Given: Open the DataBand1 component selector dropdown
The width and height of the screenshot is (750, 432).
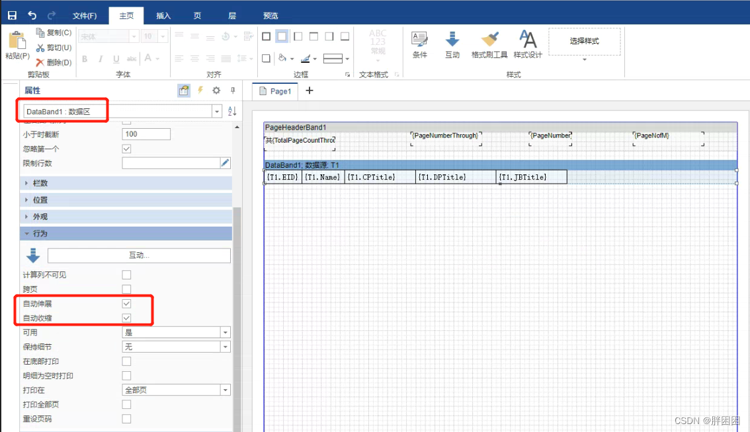Looking at the screenshot, I should point(216,112).
